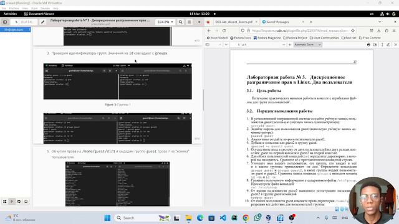399x224 pixels.
Task: Show hidden tray icons chevron
Action: click(318, 218)
